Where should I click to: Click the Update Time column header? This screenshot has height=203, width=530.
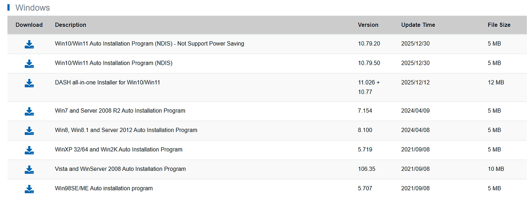[x=418, y=25]
